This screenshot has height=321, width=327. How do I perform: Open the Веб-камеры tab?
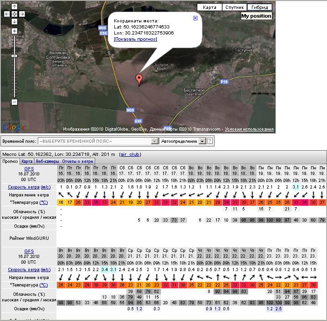[x=47, y=161]
